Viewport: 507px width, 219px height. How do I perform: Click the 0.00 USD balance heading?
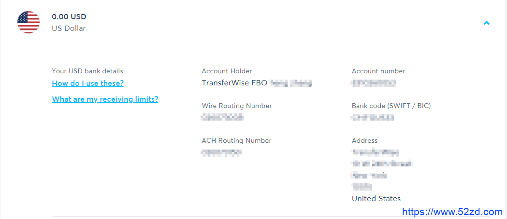[x=69, y=17]
